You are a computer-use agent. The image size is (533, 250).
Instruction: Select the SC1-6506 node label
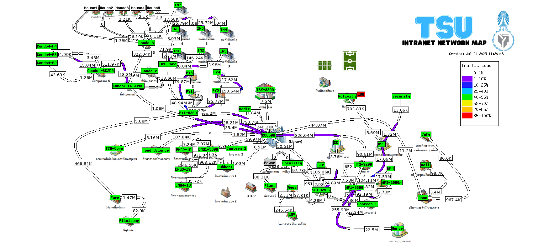(x=321, y=190)
